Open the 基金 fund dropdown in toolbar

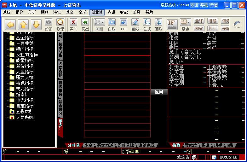pos(185,25)
